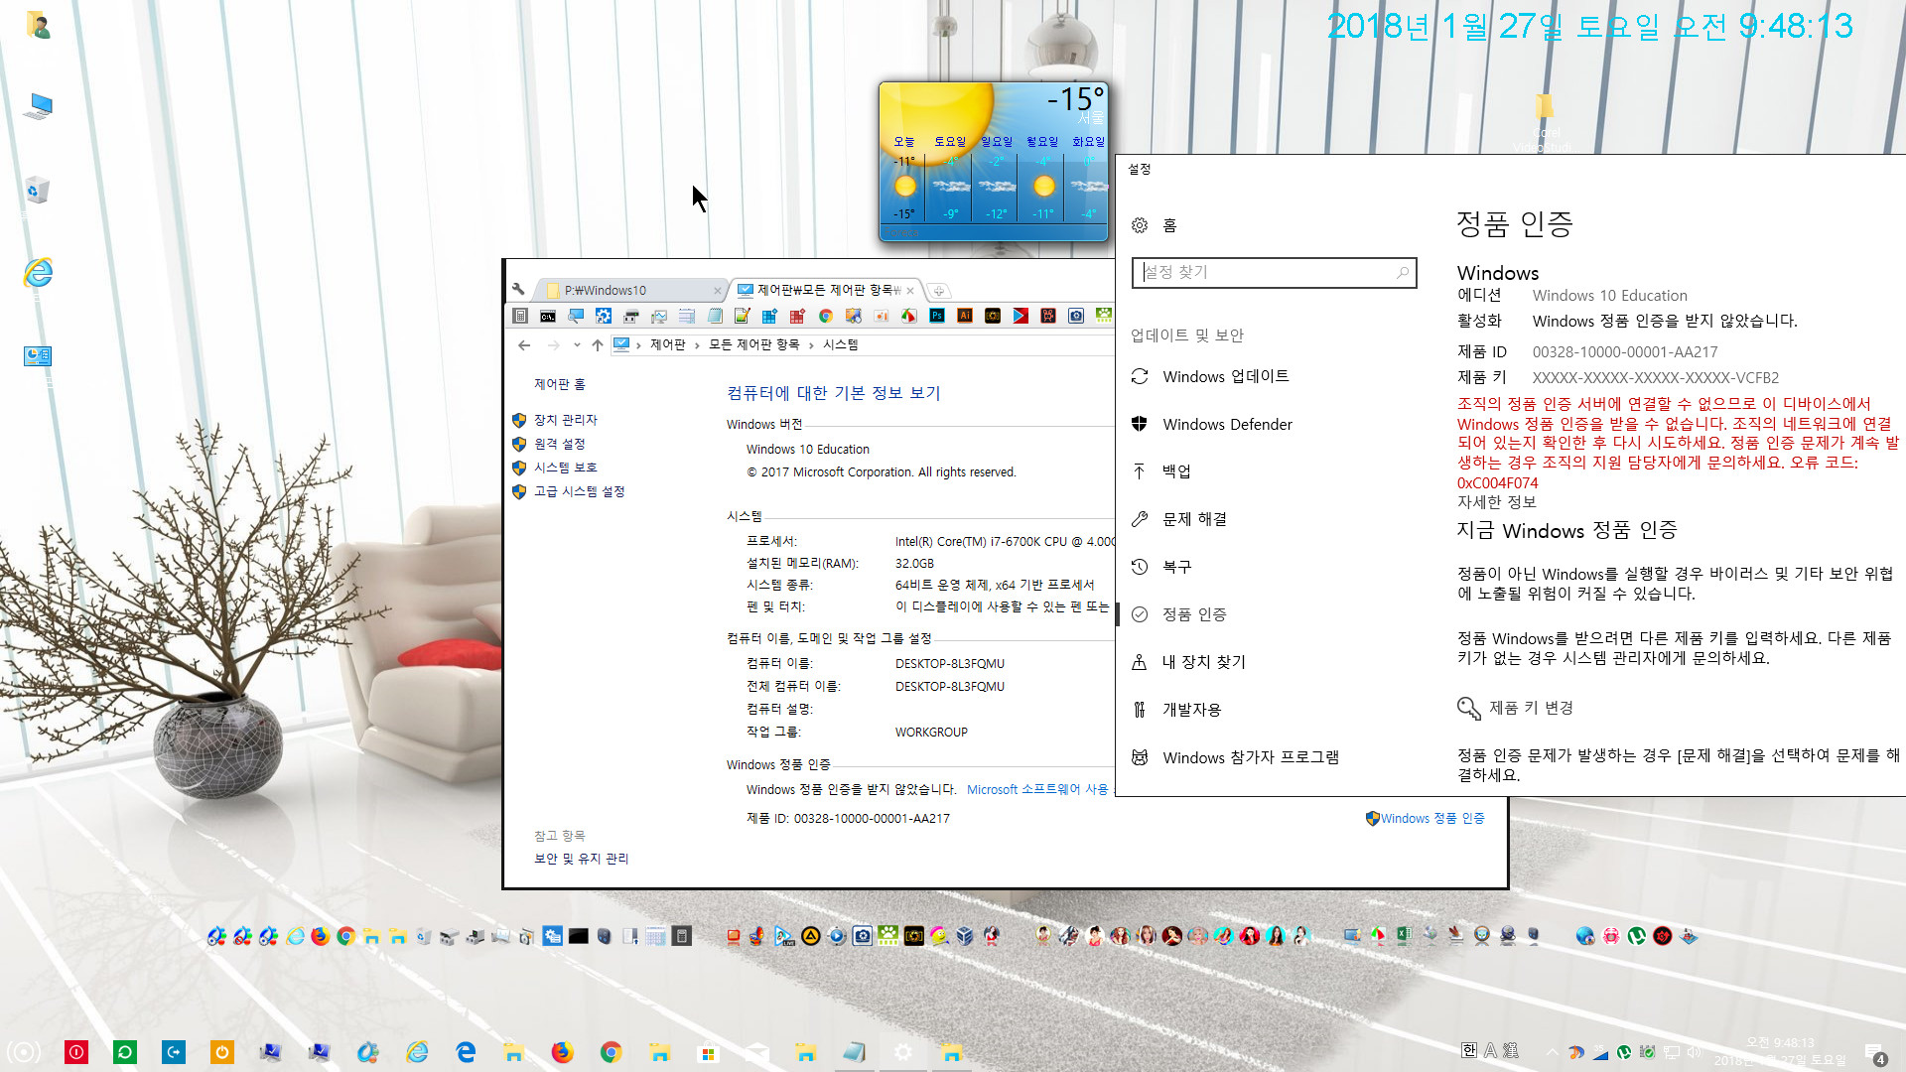Add a new explorer tab
The image size is (1906, 1072).
pos(939,290)
